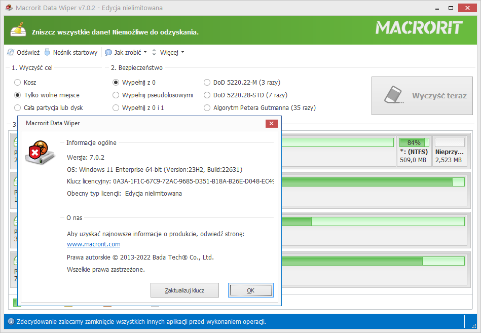Click the second disk's green usage bar

[373, 182]
